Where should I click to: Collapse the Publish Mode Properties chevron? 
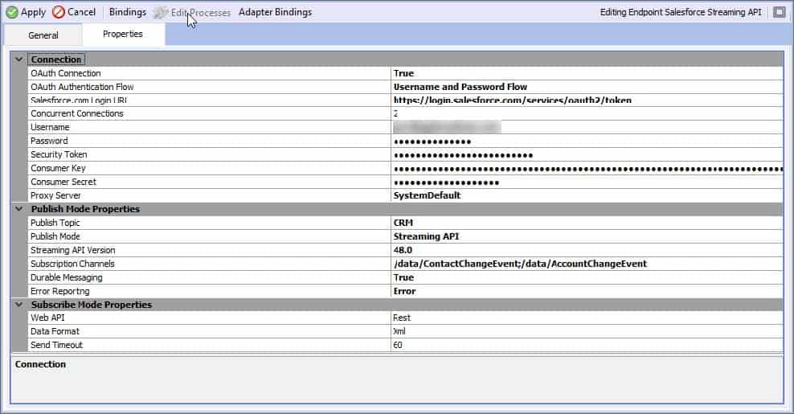(x=19, y=209)
